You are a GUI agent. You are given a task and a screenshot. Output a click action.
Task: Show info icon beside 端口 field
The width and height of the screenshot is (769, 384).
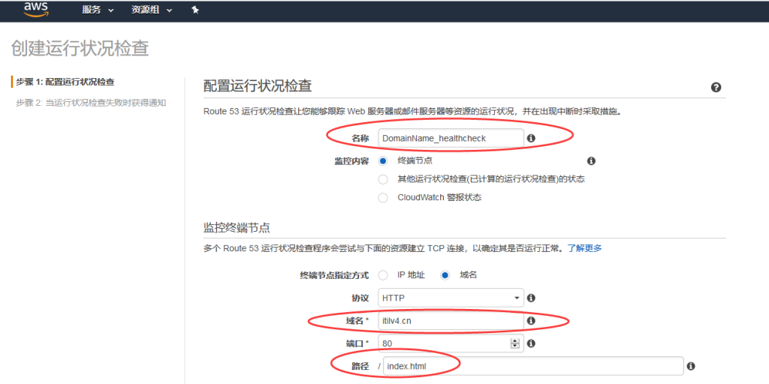pos(531,343)
